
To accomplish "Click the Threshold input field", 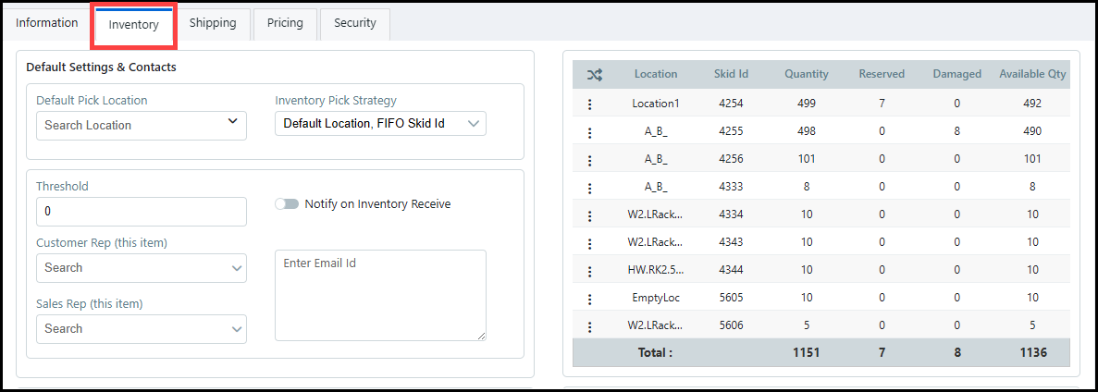I will click(142, 212).
